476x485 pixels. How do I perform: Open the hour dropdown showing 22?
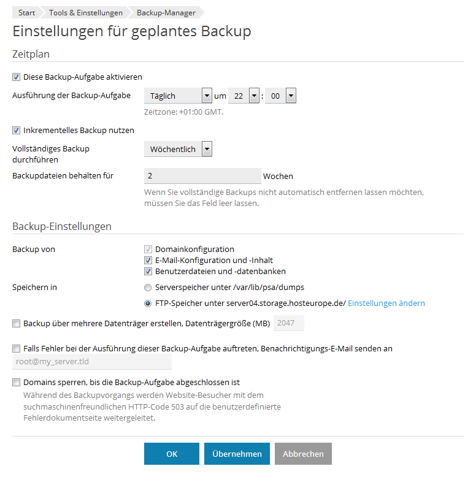click(244, 96)
